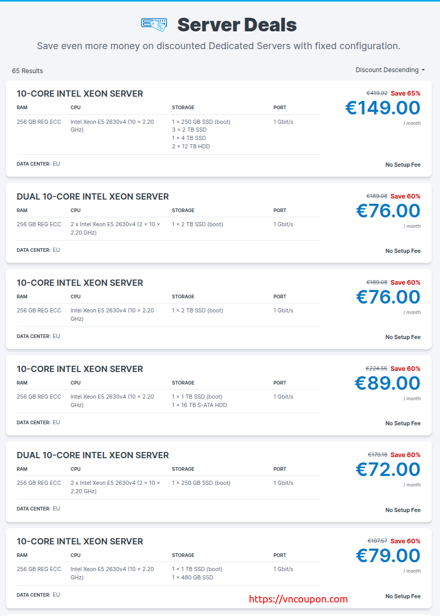Click the 16 TB S-ATA HDD storage line
This screenshot has height=616, width=440.
click(199, 405)
